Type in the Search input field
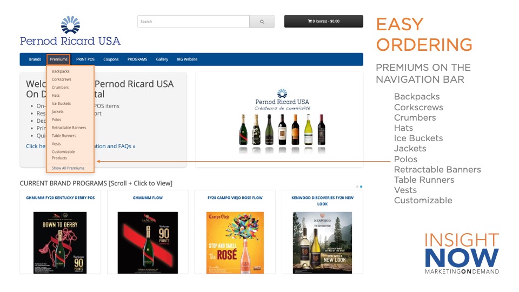 coord(193,22)
